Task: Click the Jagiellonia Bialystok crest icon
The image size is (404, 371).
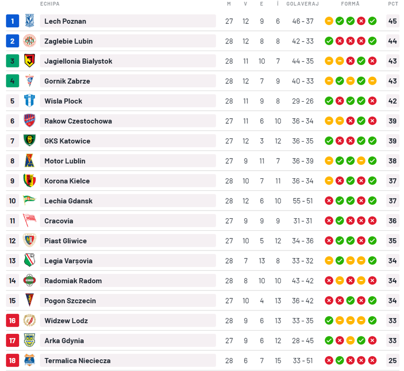Action: point(29,61)
